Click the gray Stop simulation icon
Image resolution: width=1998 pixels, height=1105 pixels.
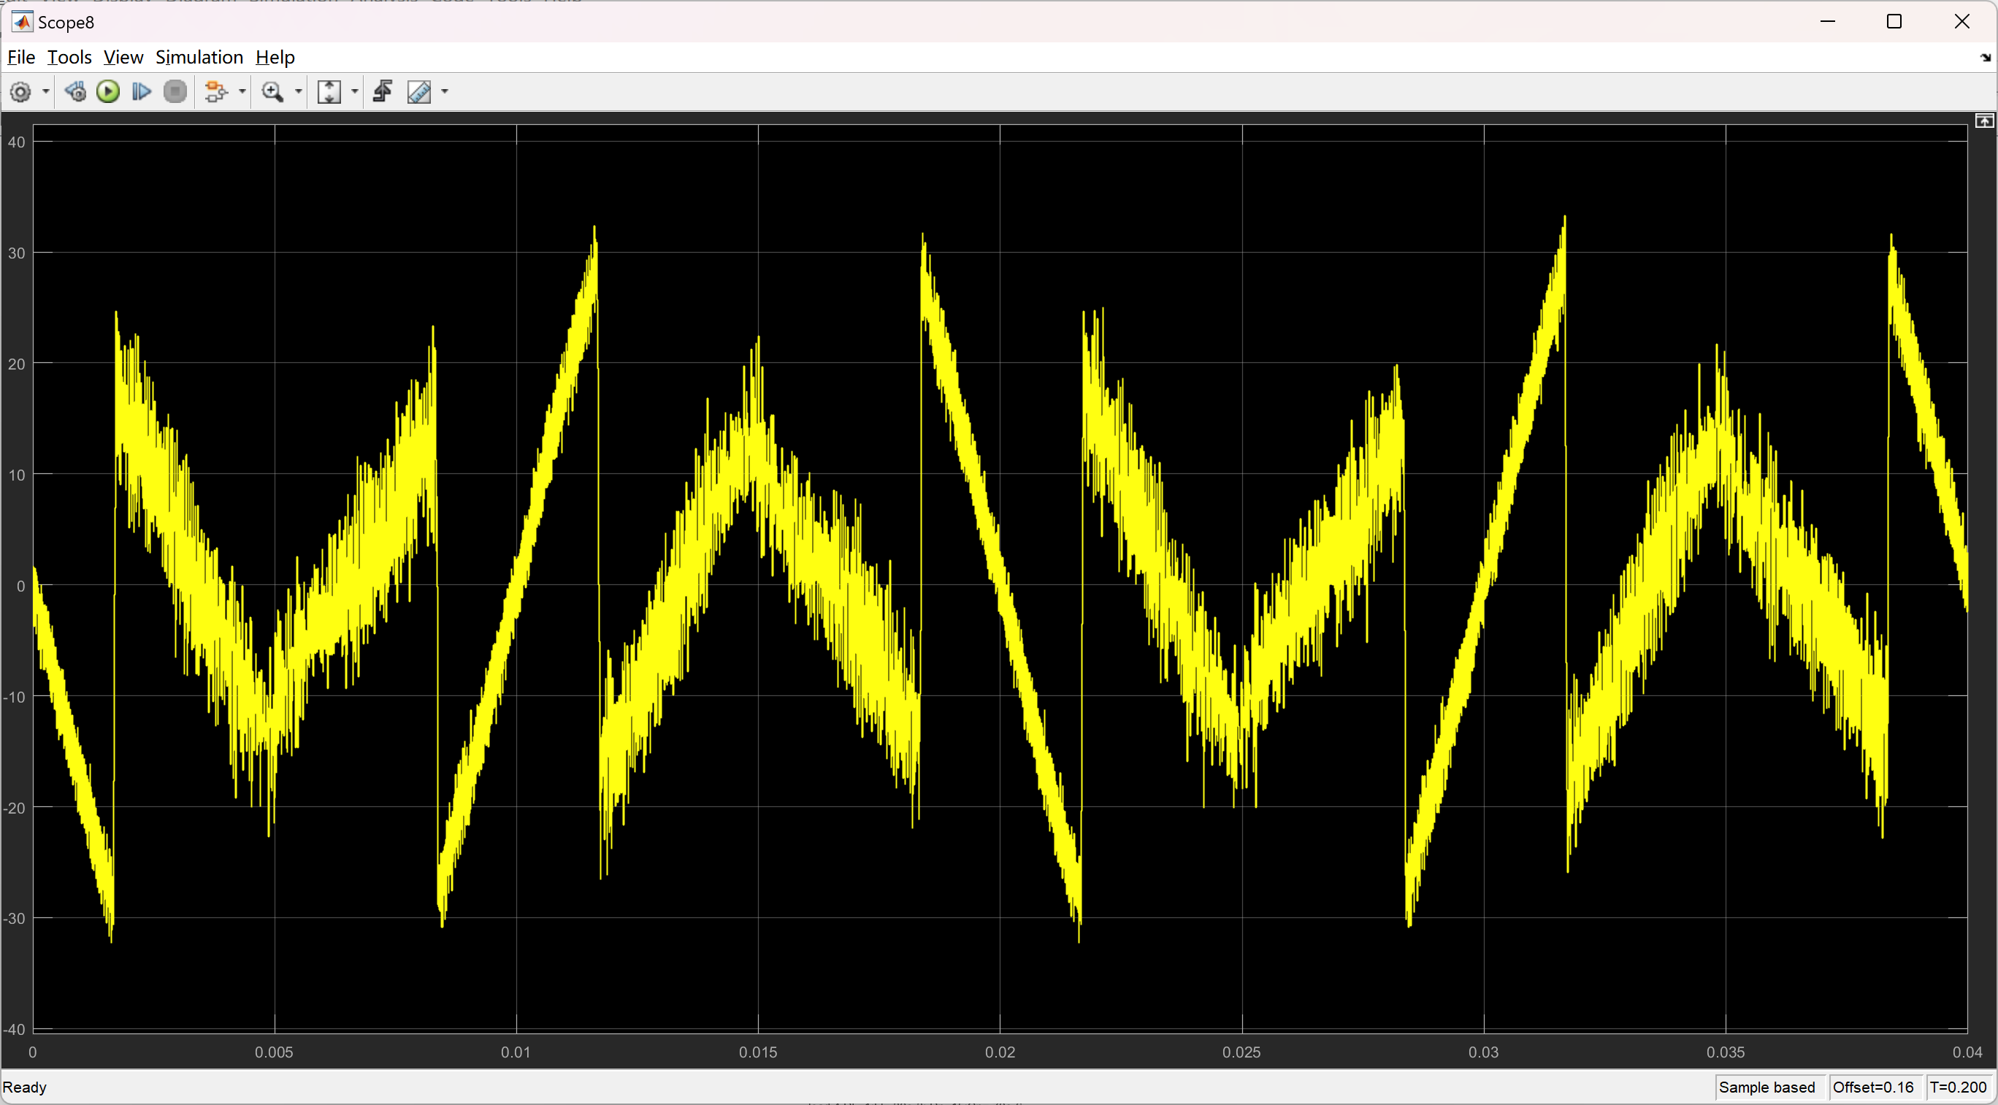[x=175, y=92]
